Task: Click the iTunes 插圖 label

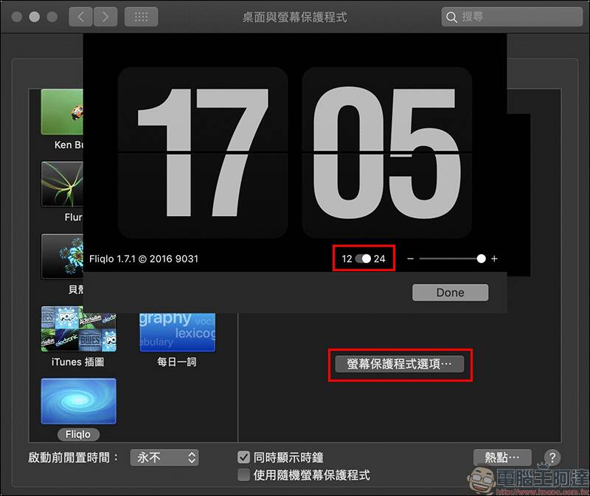Action: [78, 362]
